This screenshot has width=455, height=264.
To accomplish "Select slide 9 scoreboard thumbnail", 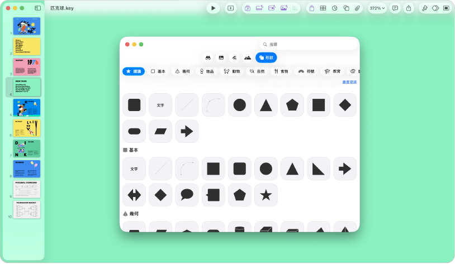I will (x=27, y=189).
